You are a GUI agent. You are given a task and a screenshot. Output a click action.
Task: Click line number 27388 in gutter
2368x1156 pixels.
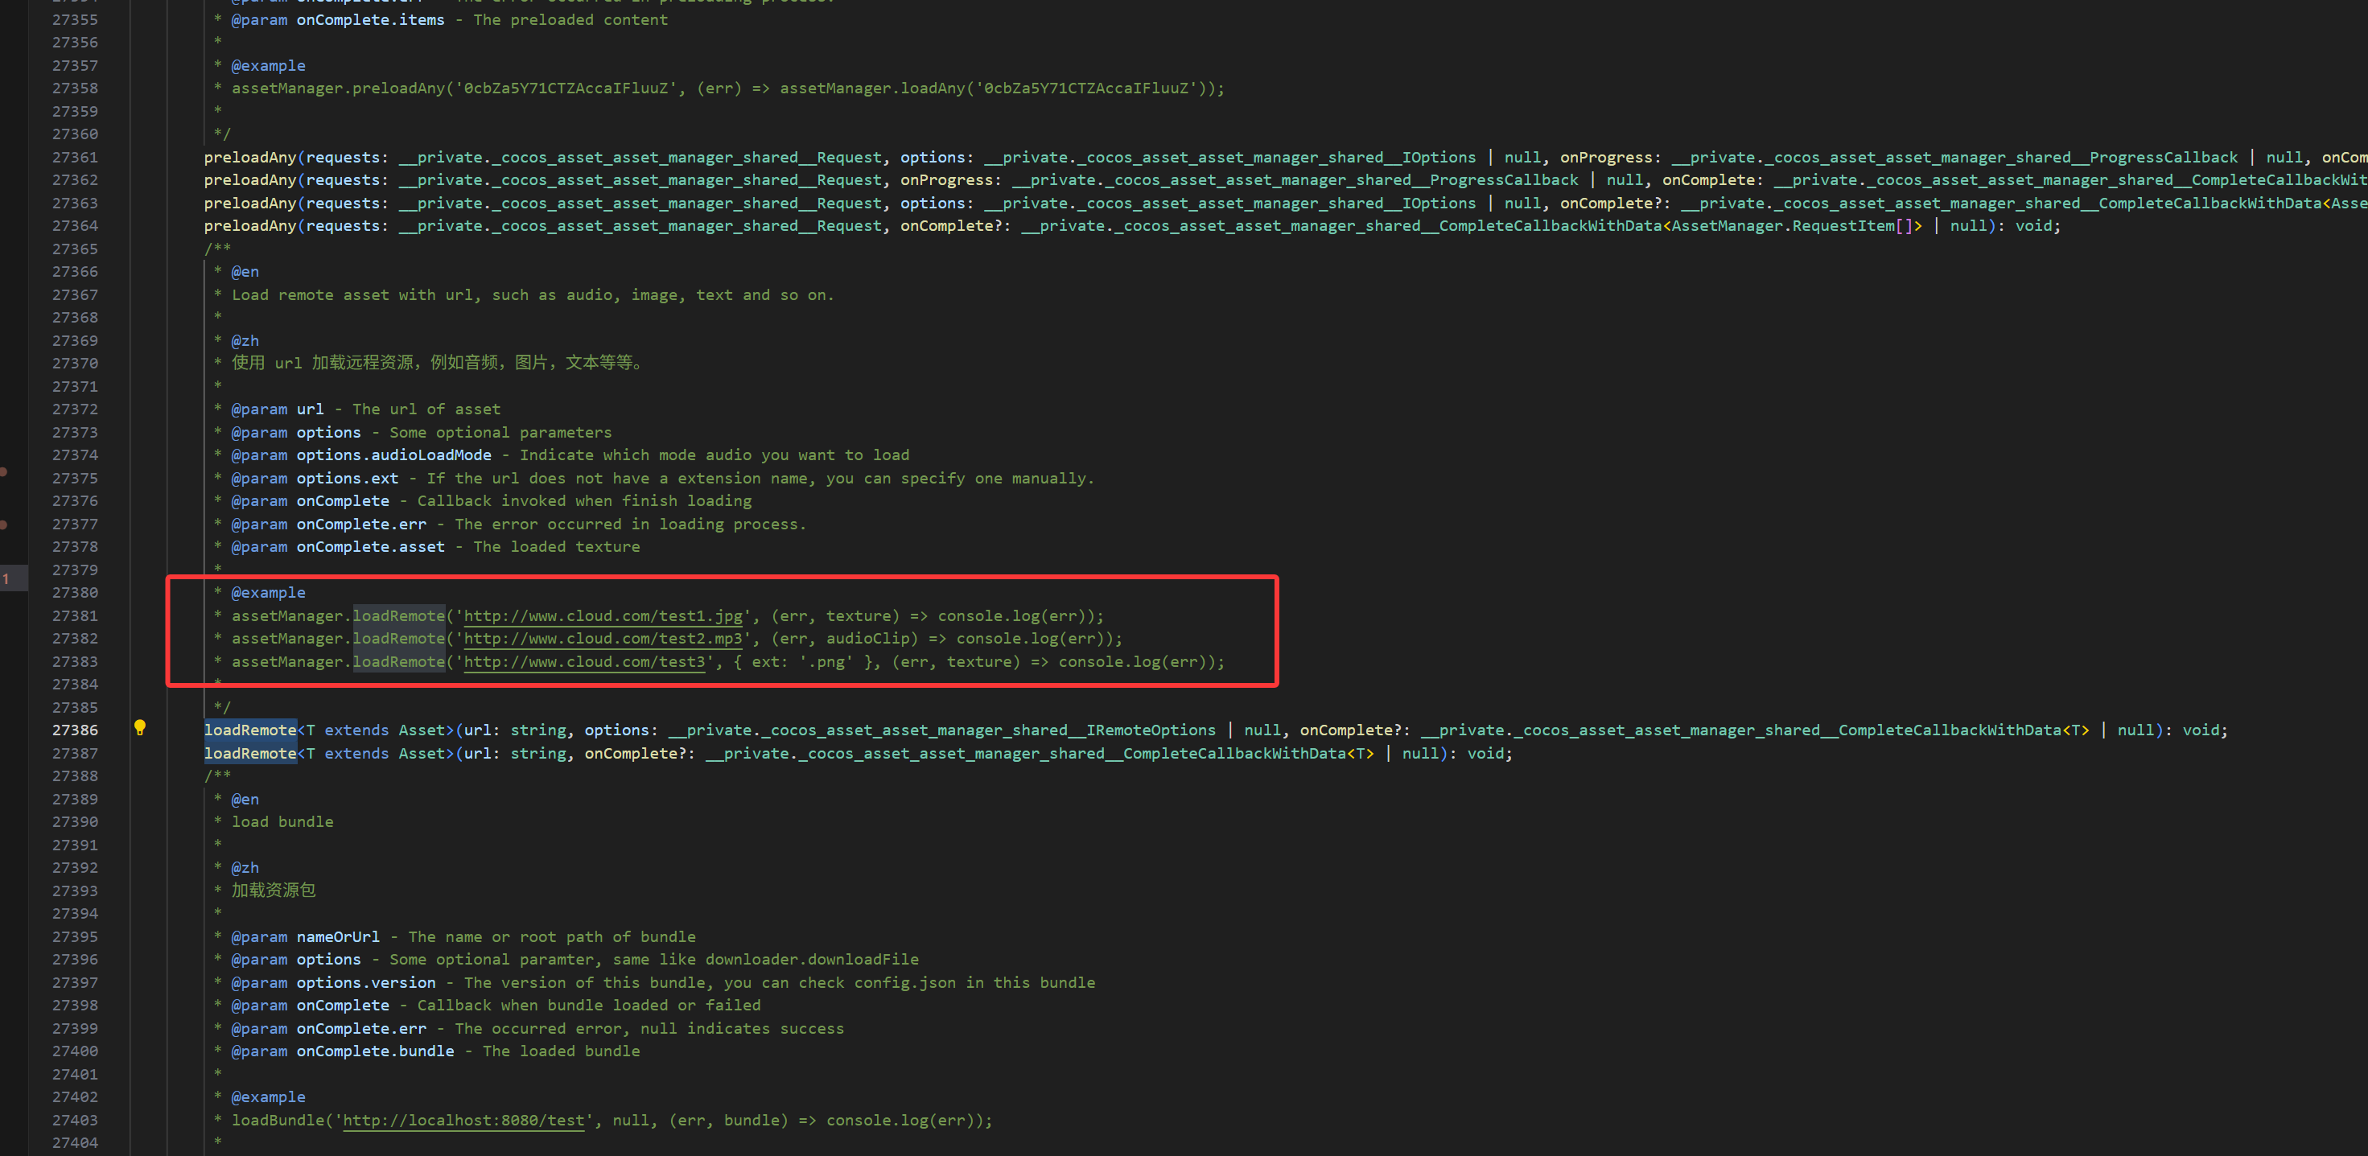75,776
